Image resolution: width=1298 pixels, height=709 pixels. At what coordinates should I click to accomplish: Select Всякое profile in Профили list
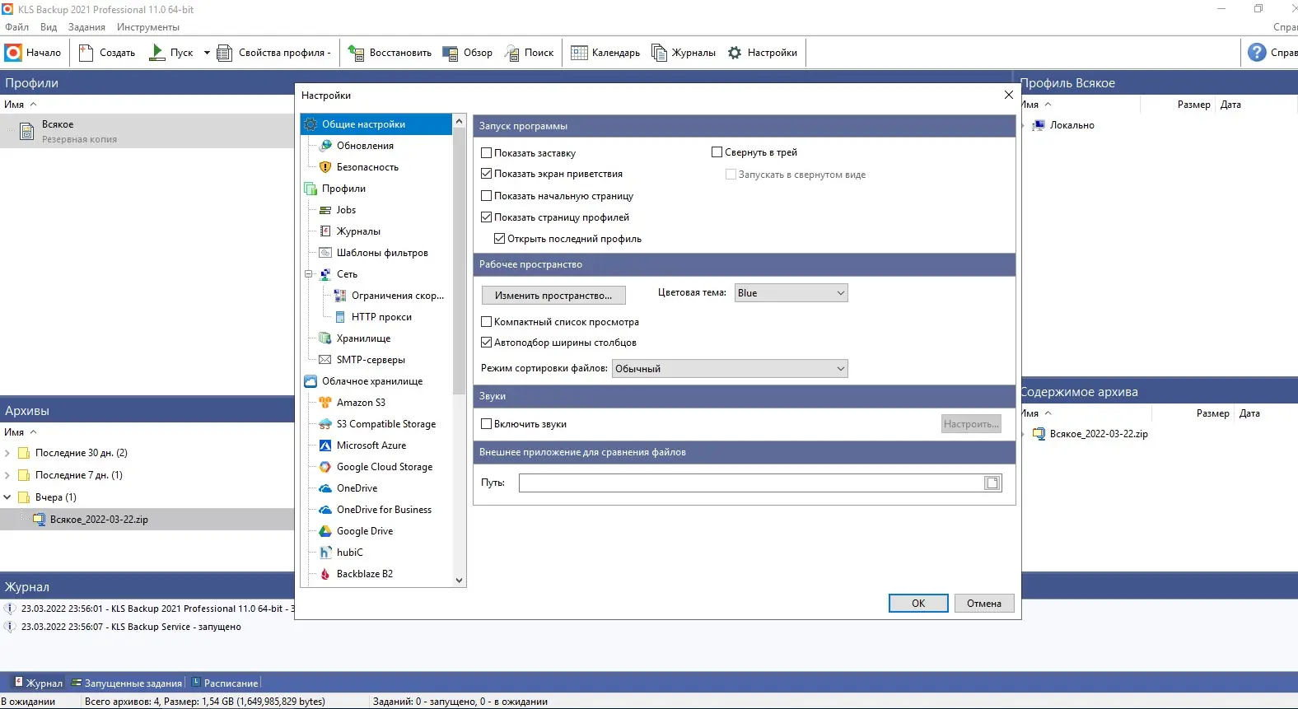point(147,131)
